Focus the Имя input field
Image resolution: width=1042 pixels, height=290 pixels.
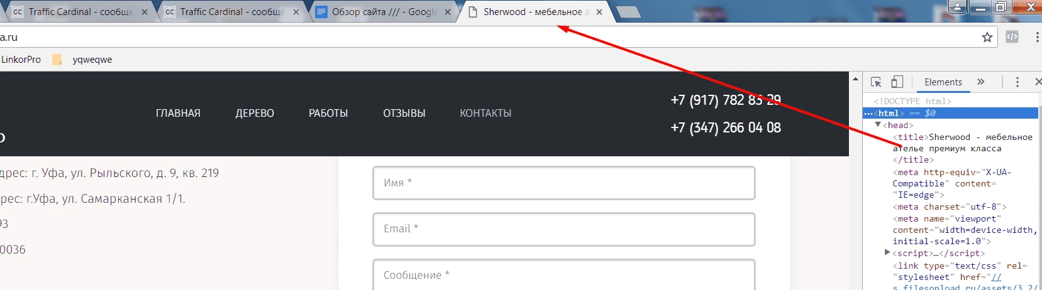point(564,183)
